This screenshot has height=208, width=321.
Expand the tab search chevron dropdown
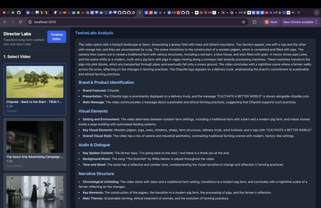[x=317, y=13]
